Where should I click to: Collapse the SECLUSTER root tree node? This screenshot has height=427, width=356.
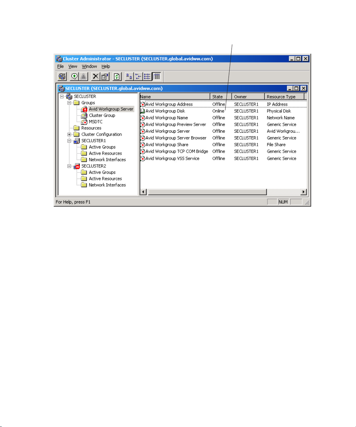(x=62, y=96)
